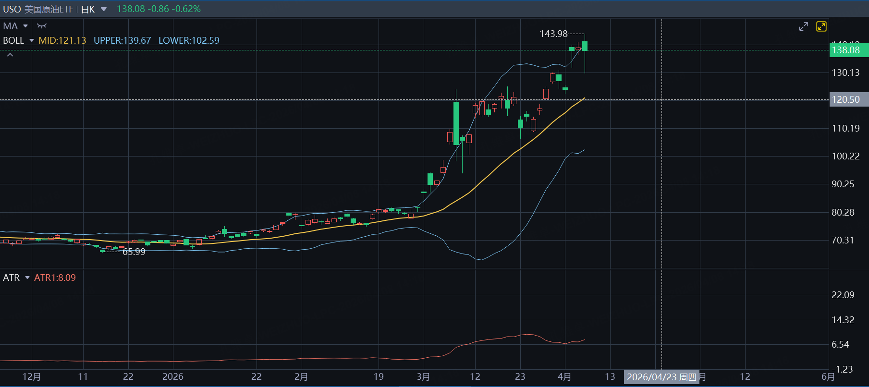Click the yellow boxed fullscreen icon
This screenshot has width=869, height=387.
[821, 26]
